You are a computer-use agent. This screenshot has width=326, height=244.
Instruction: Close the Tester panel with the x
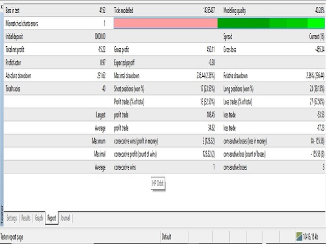tap(2, 7)
